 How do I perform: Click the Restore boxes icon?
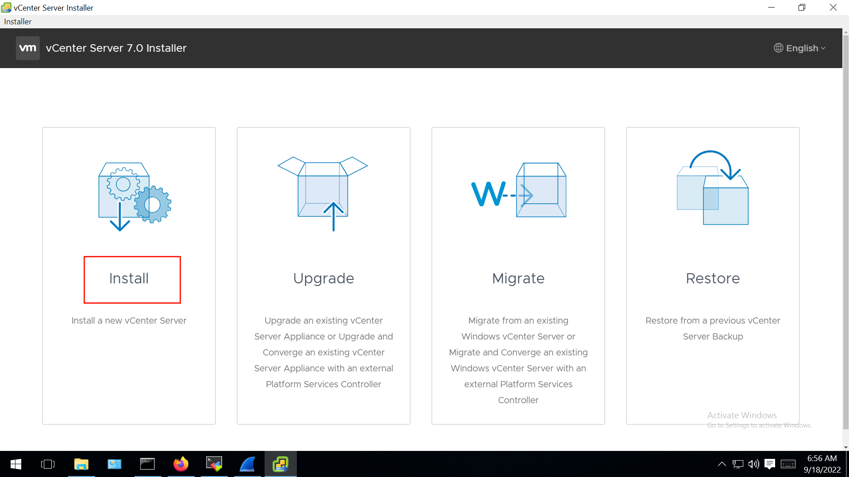[713, 187]
